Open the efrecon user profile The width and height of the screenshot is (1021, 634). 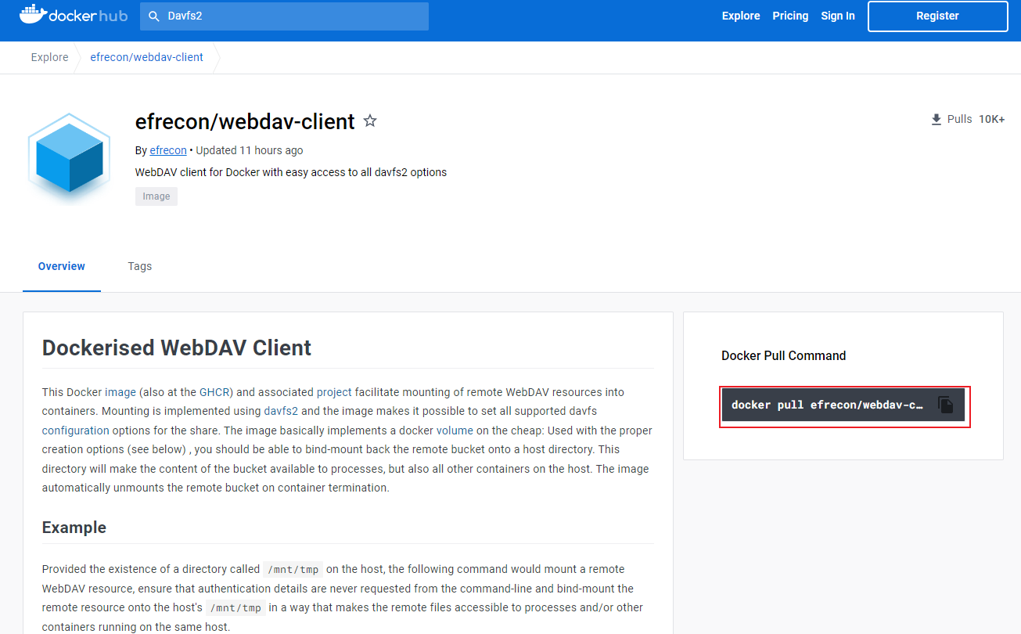pyautogui.click(x=167, y=149)
